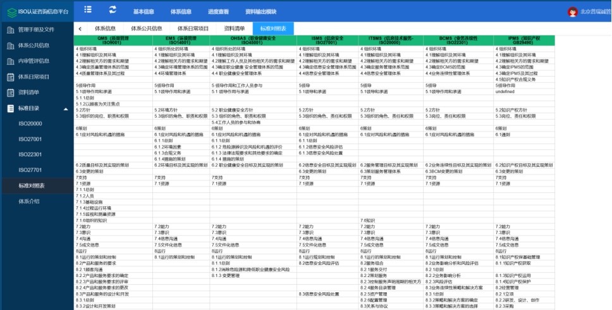
Task: Click the tab bar back chevron
Action: pos(80,28)
